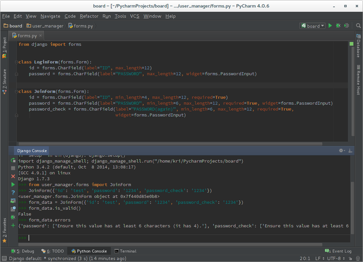The image size is (363, 262).
Task: Change line separator LF dropdown
Action: [x=320, y=258]
